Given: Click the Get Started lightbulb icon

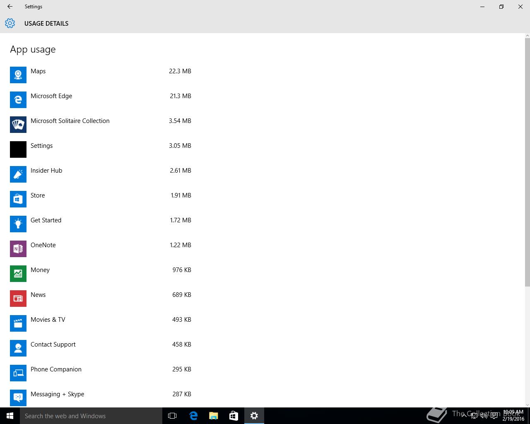Looking at the screenshot, I should pos(18,224).
